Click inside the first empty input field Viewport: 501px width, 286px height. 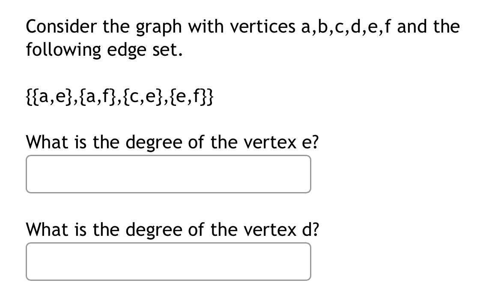pyautogui.click(x=168, y=174)
